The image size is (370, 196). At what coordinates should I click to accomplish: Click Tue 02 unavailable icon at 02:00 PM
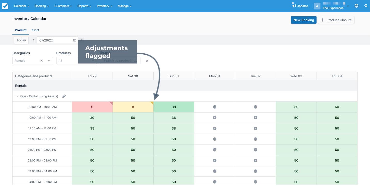tap(255, 160)
